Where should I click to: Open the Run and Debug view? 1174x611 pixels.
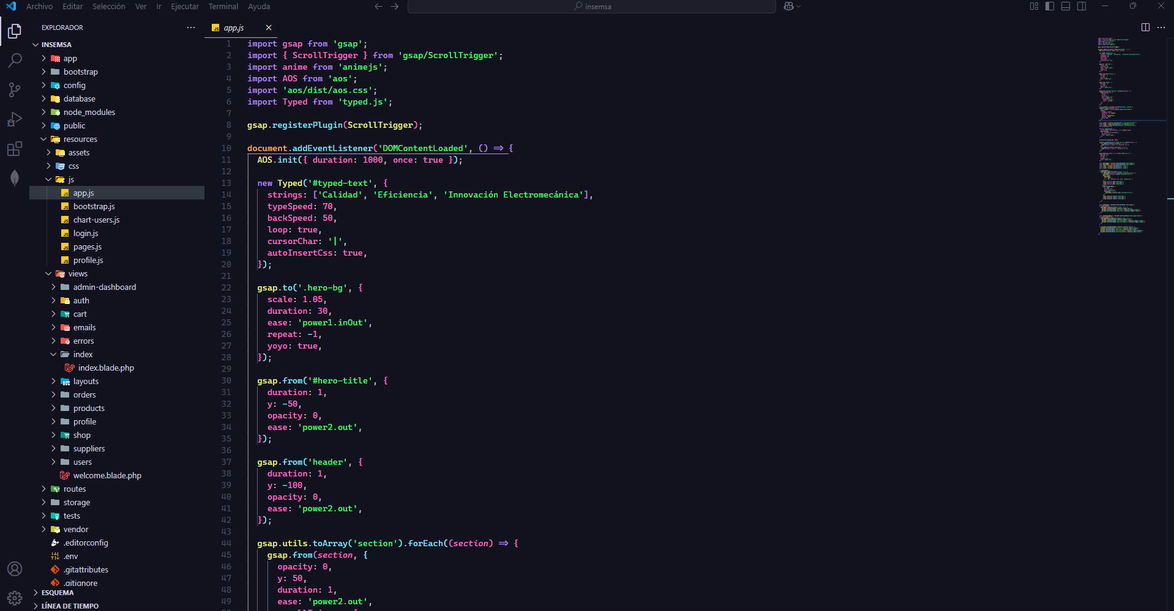pyautogui.click(x=15, y=119)
